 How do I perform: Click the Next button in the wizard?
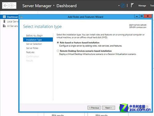(x=108, y=108)
